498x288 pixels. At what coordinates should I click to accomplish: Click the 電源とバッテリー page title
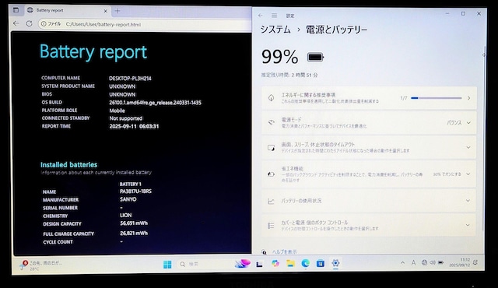click(336, 30)
